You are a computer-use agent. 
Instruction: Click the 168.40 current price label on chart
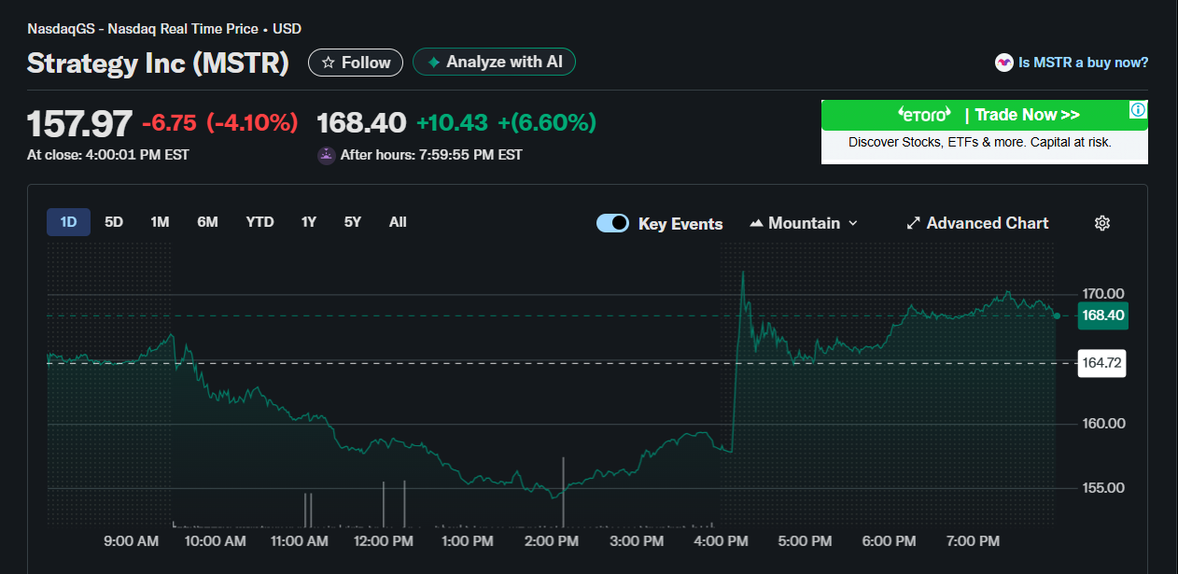coord(1102,315)
